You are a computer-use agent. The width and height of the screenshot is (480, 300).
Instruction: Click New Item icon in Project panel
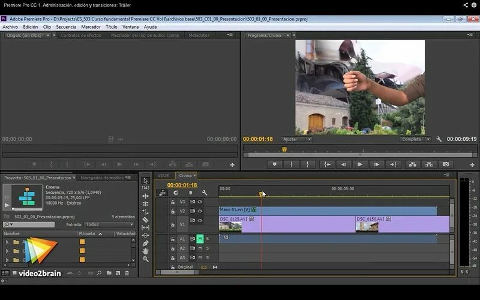click(118, 273)
